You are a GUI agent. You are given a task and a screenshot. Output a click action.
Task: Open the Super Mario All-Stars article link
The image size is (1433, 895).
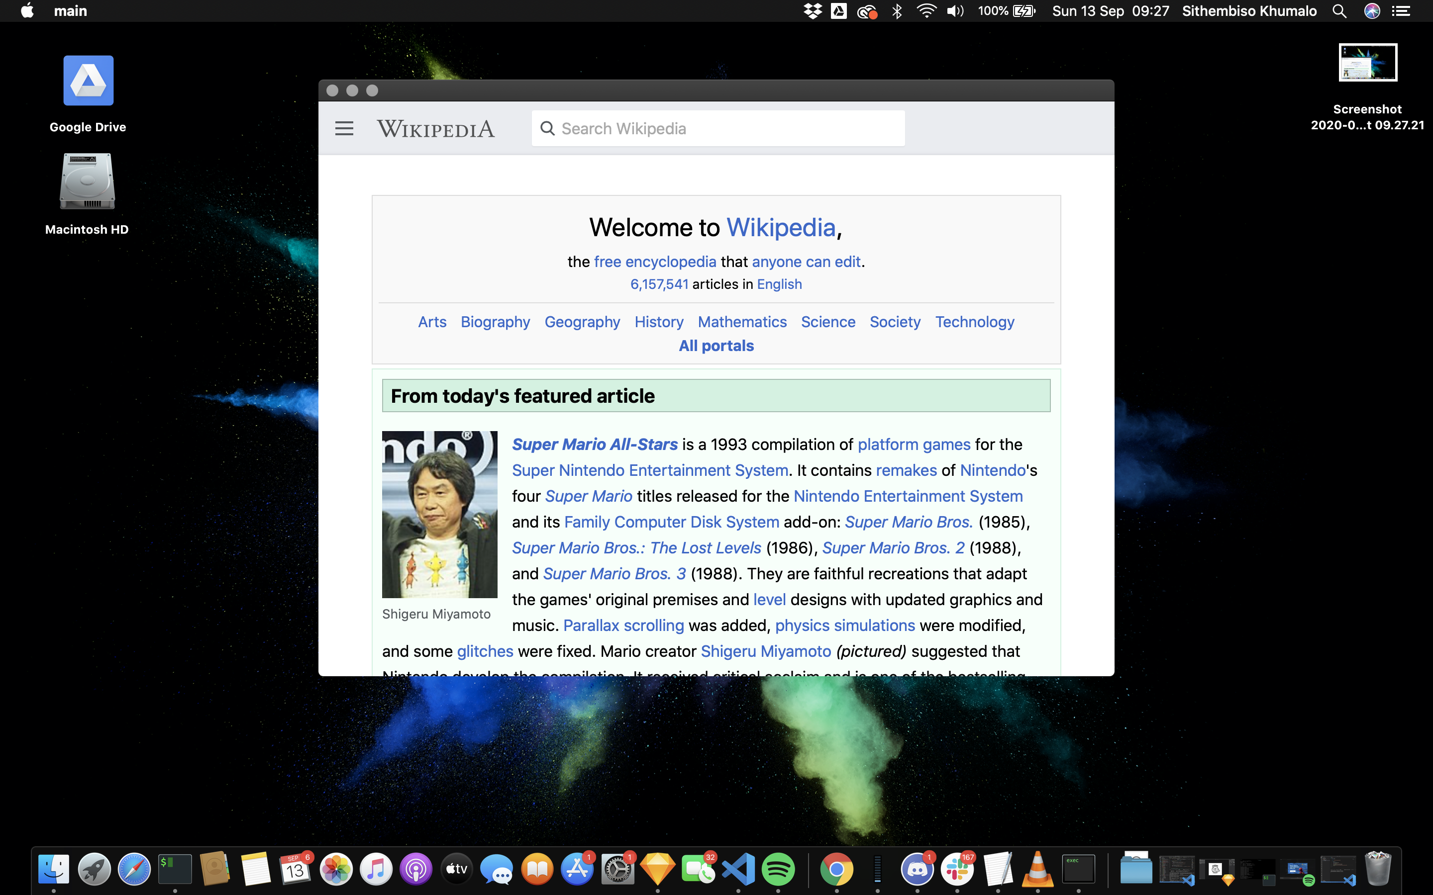coord(595,445)
